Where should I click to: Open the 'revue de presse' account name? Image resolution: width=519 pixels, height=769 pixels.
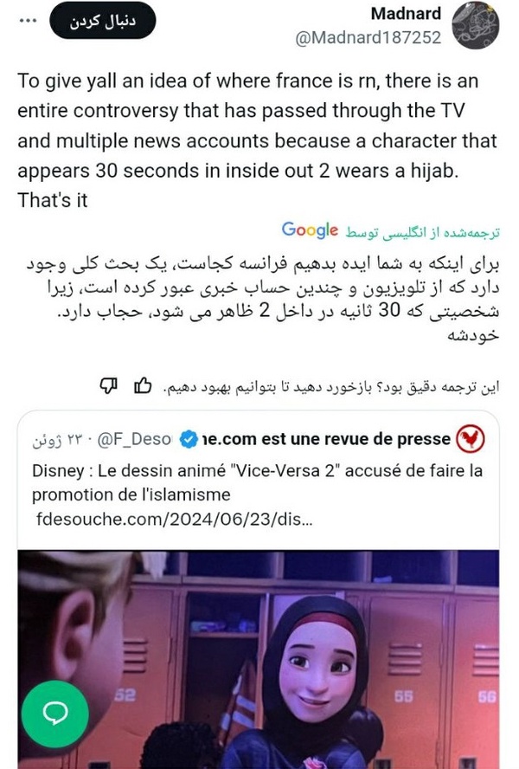point(326,439)
